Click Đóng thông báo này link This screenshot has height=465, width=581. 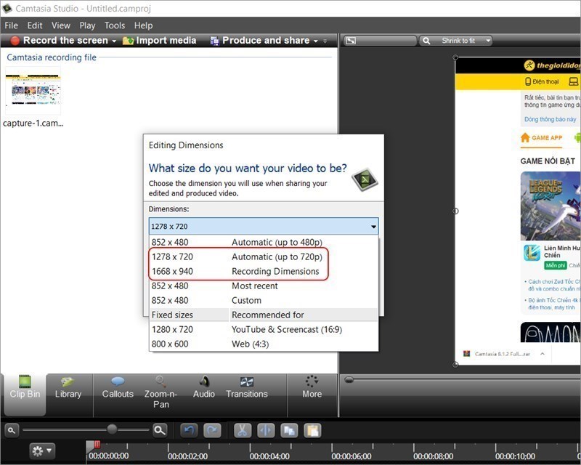point(550,119)
